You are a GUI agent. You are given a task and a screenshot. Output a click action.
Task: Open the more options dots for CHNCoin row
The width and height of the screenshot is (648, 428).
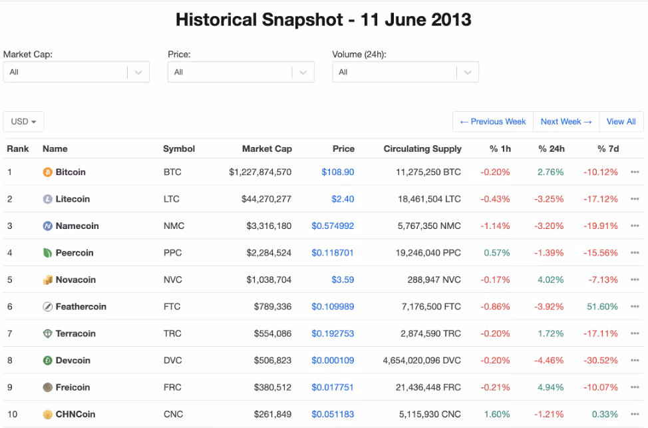point(635,414)
